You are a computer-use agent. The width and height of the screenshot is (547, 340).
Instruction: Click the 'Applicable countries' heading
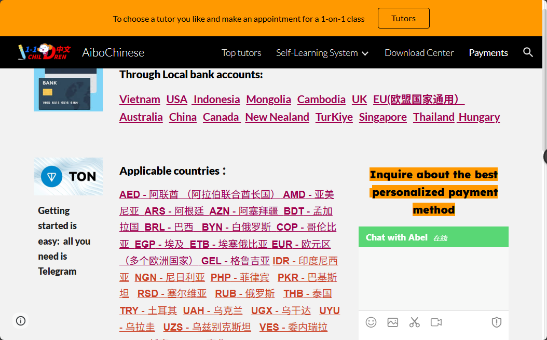[x=173, y=171]
